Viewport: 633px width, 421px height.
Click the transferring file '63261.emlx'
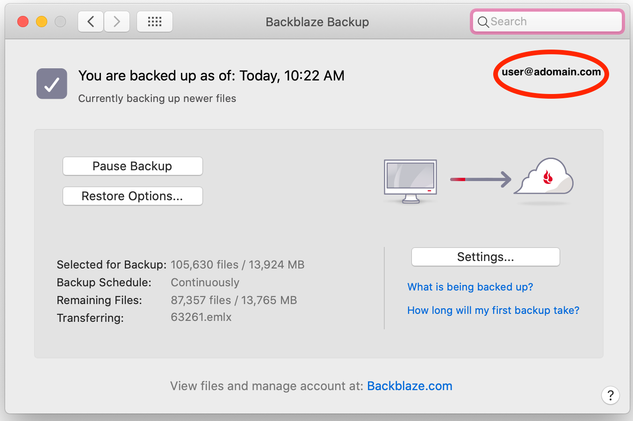point(201,317)
